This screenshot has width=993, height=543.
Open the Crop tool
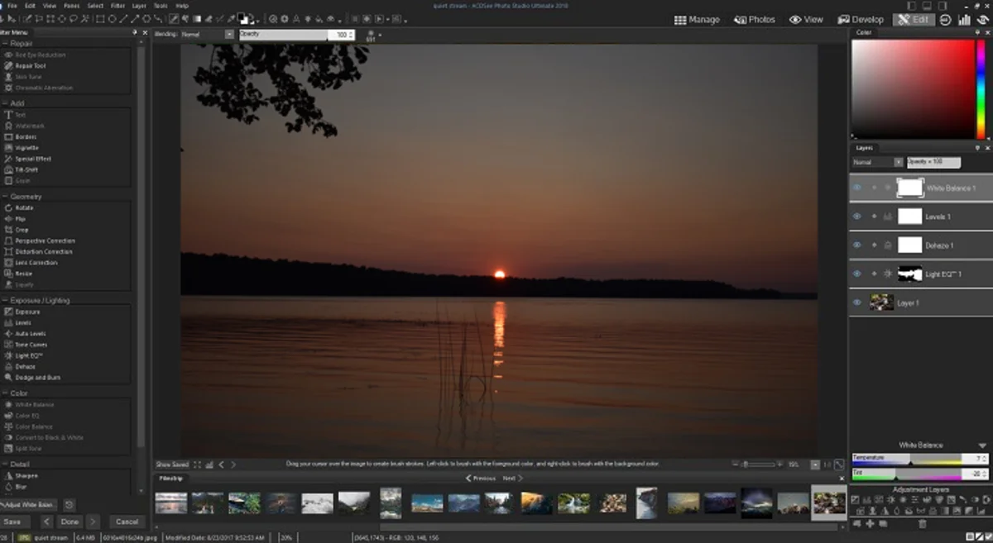click(22, 230)
